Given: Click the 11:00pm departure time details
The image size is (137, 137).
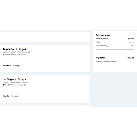Looking at the screenshot, I should coord(16,52).
